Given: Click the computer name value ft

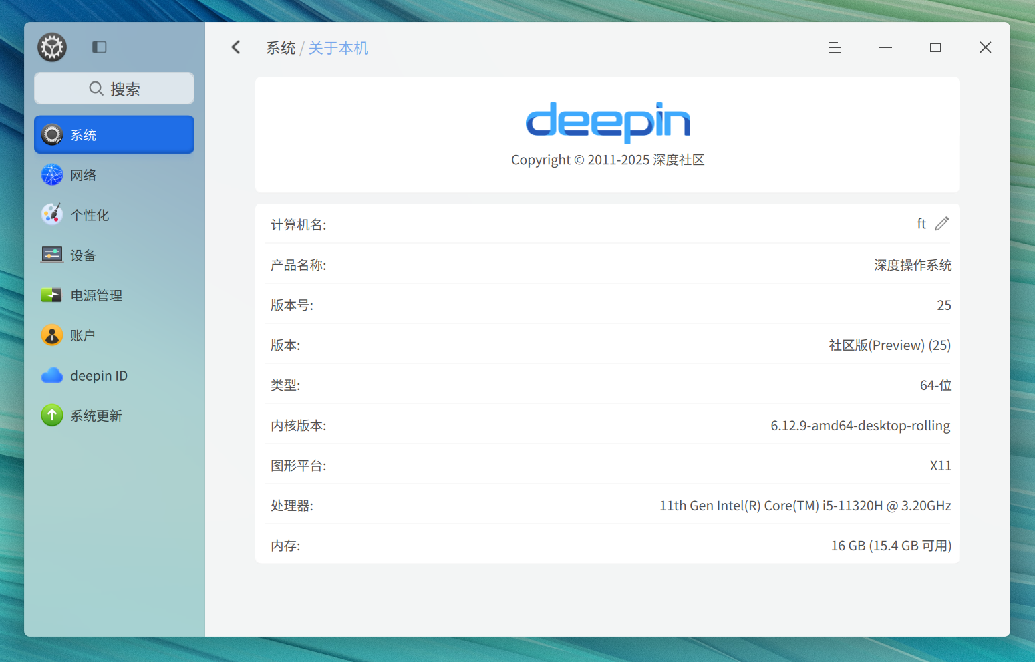Looking at the screenshot, I should tap(921, 224).
